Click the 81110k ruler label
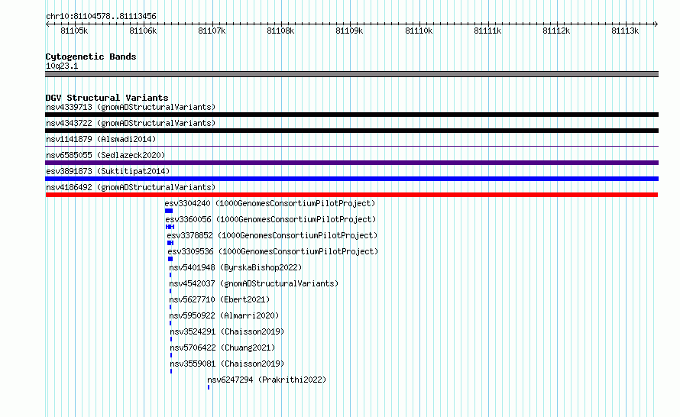The width and height of the screenshot is (680, 417). [x=419, y=31]
